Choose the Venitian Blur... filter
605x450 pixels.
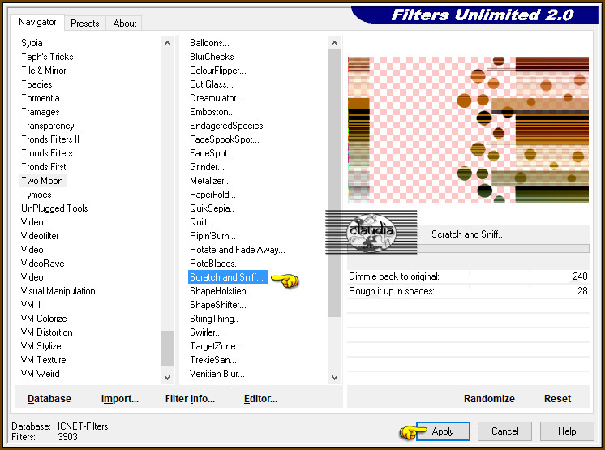tap(217, 374)
